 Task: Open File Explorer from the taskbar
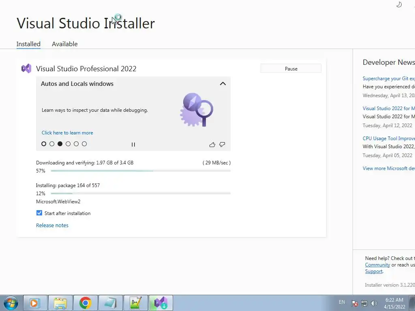(60, 303)
